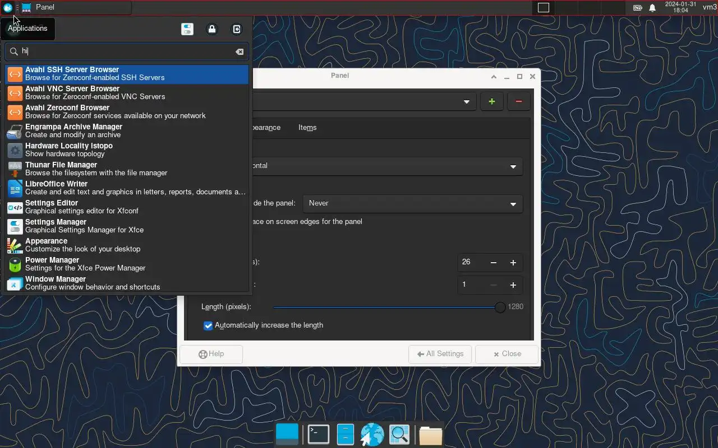Open the Never auto-hide dropdown

(x=412, y=203)
